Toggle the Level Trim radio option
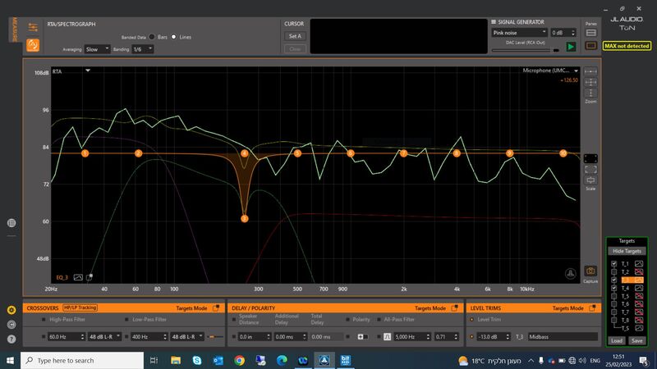 coord(471,320)
